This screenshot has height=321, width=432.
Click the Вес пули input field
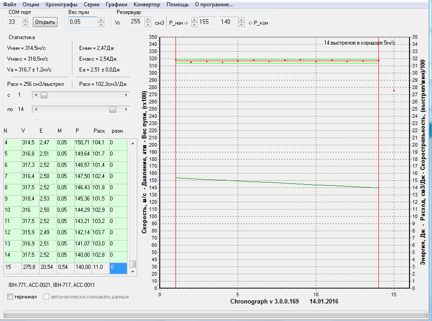(82, 22)
